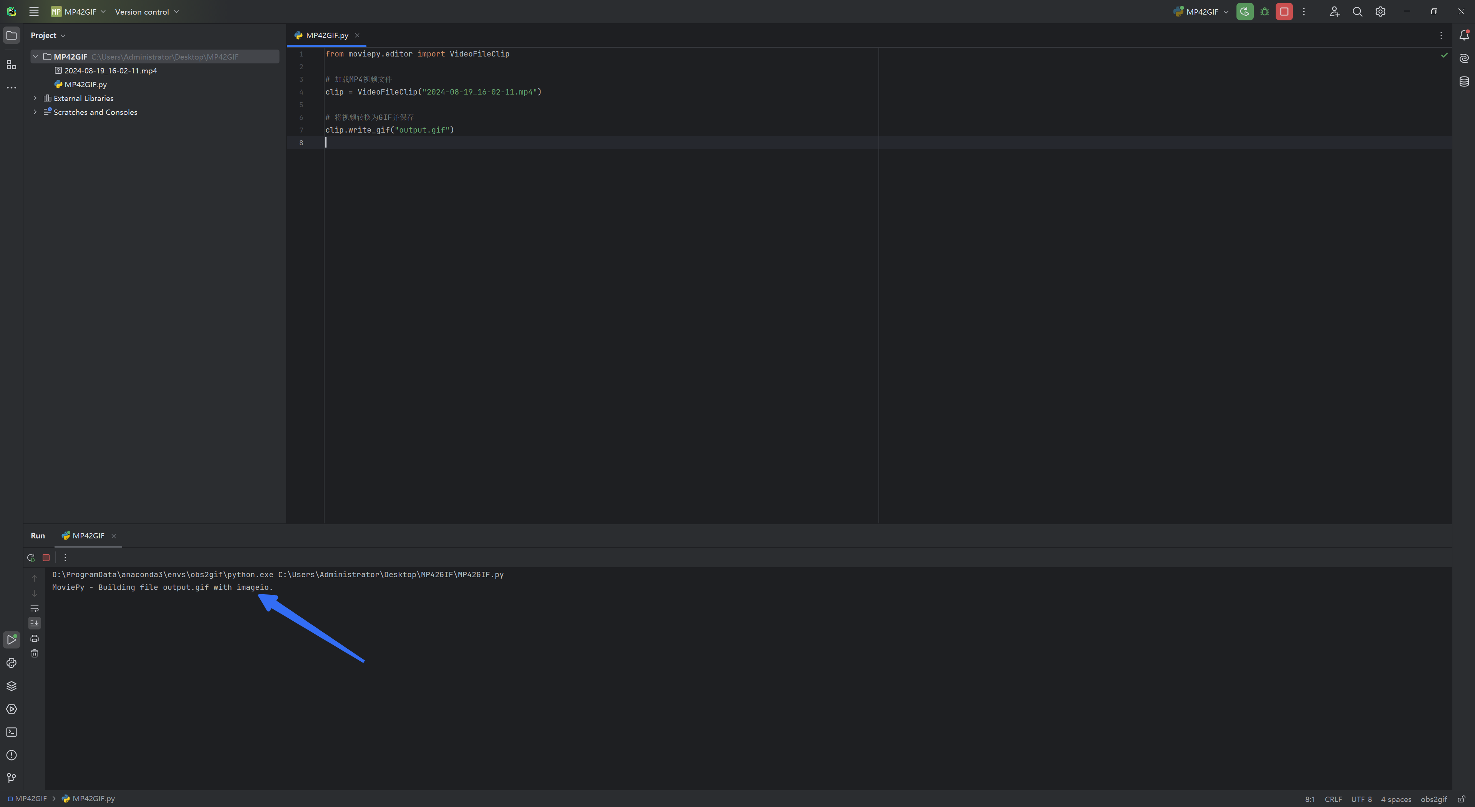Open the Version control dropdown
Screen dimensions: 1475x807
click(x=147, y=12)
